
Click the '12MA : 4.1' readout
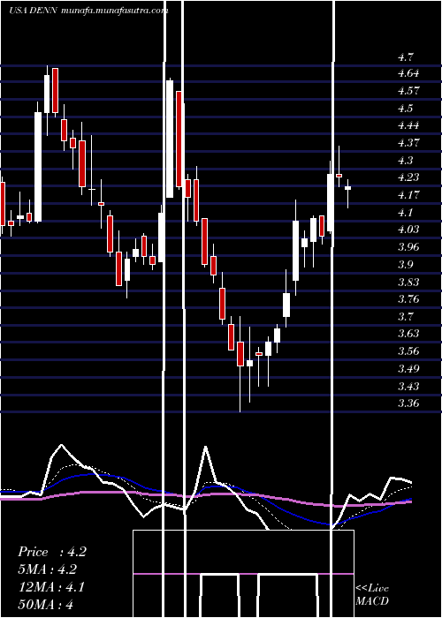click(x=51, y=586)
